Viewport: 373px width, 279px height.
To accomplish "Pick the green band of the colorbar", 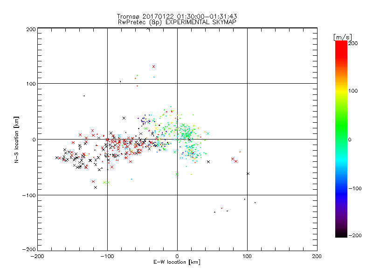I will 341,126.
